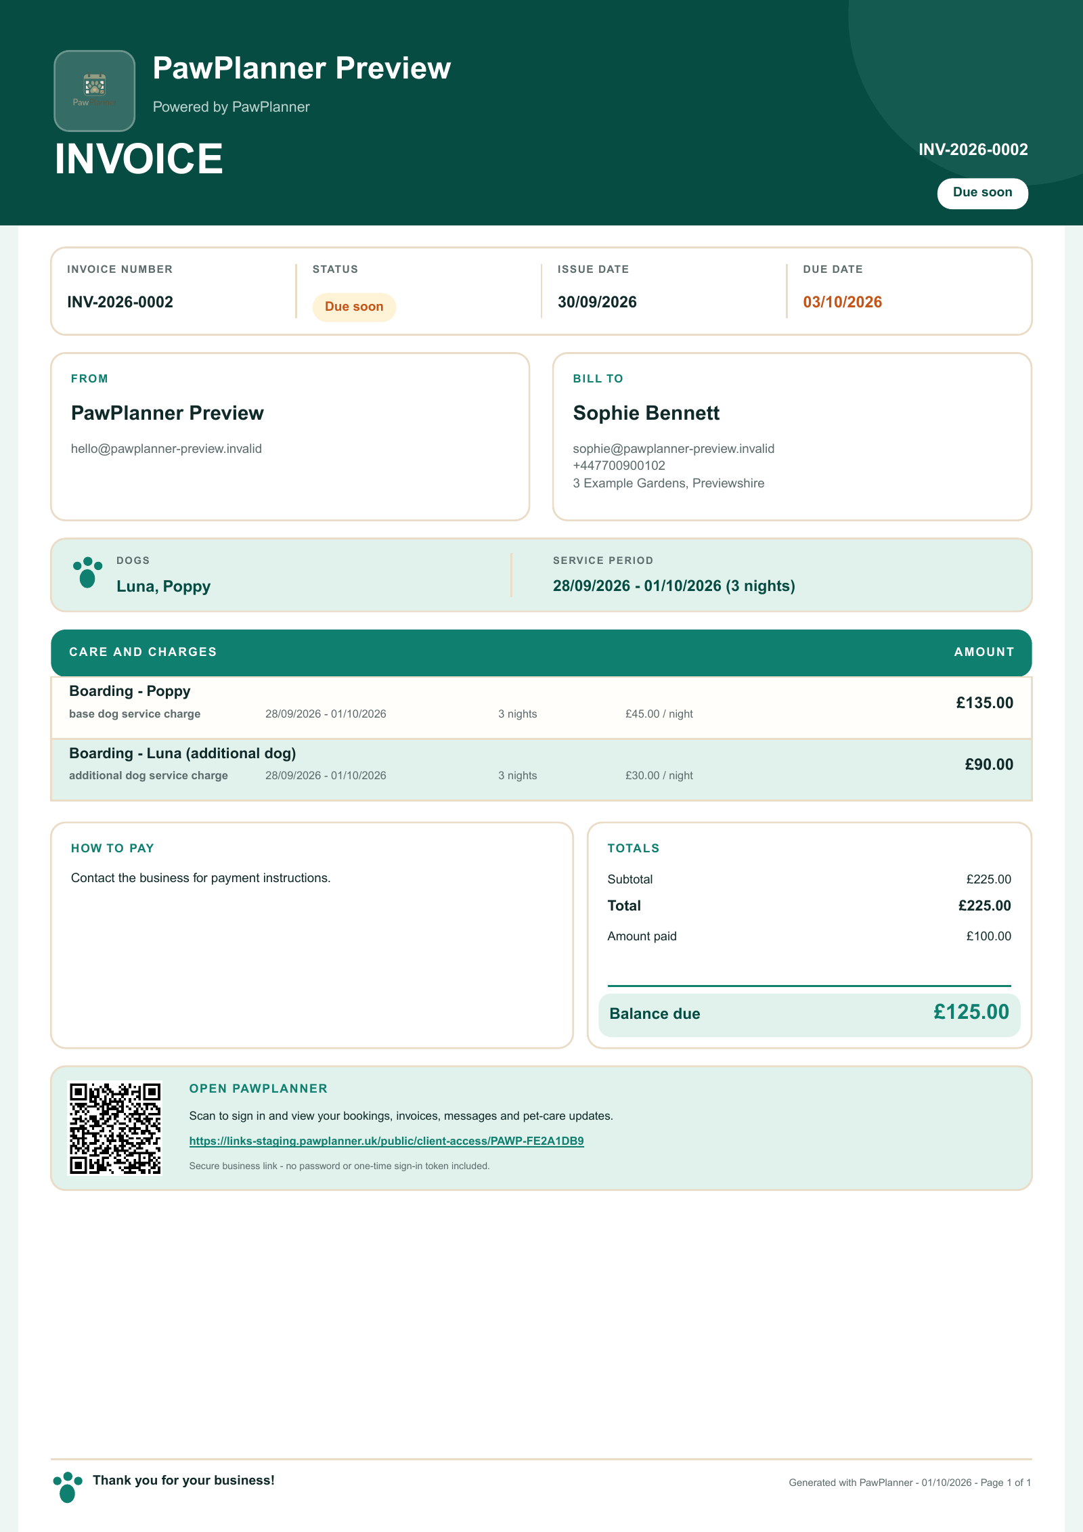The image size is (1083, 1532).
Task: Select the bold Total £225.00 value
Action: (984, 906)
